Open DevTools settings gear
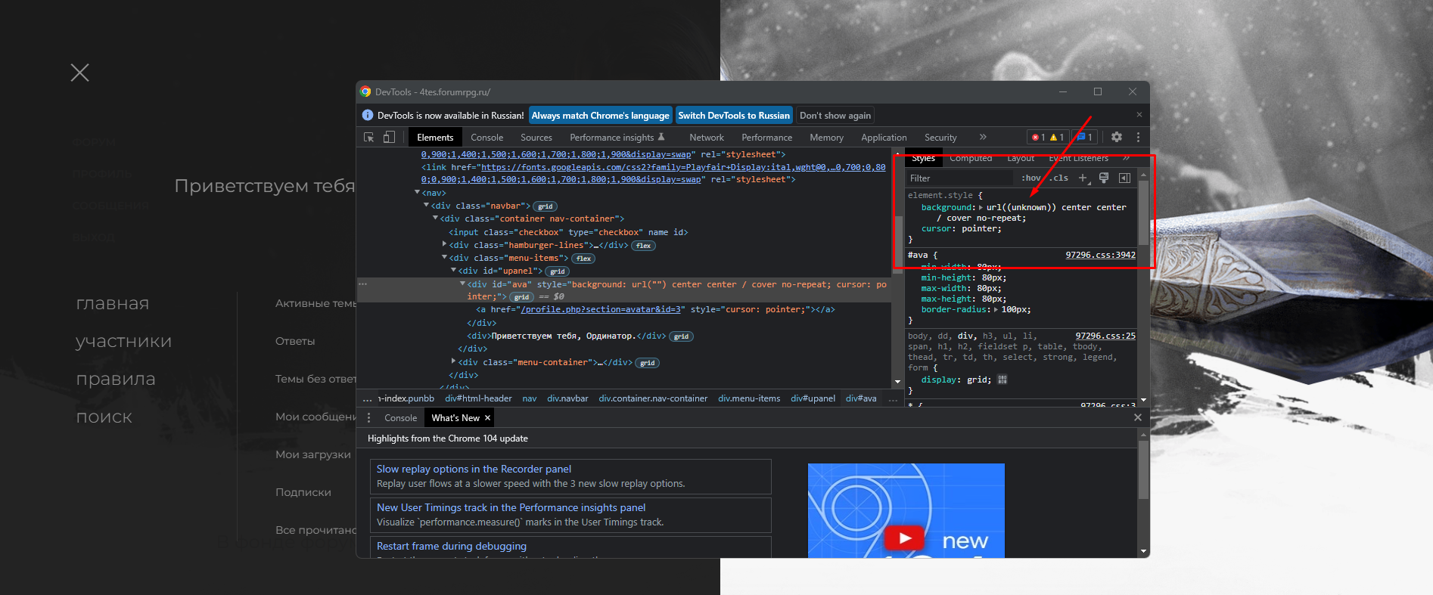Screen dimensions: 1433x595 pyautogui.click(x=1116, y=137)
